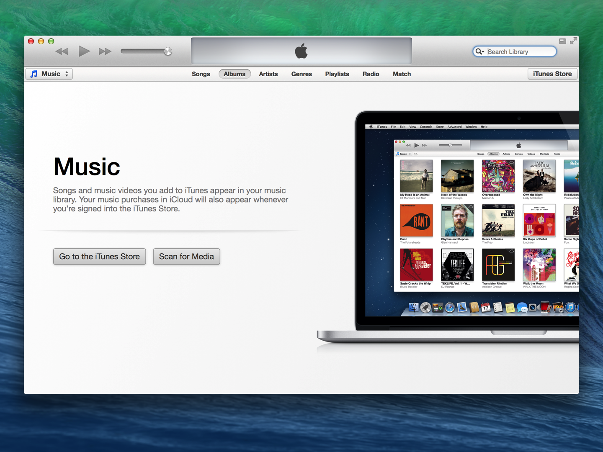Switch to the mini player icon
This screenshot has height=452, width=603.
click(x=562, y=41)
